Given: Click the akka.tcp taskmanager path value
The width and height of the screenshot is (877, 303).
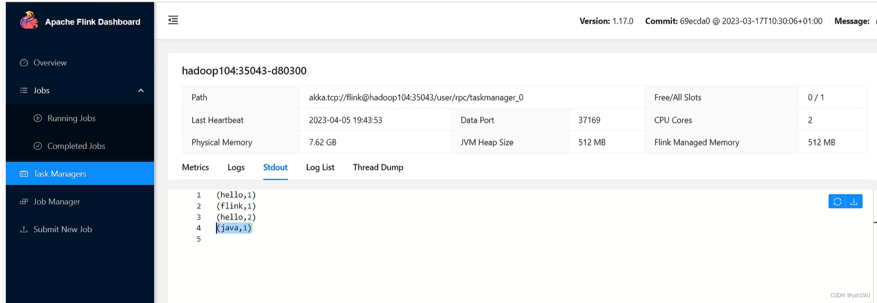Looking at the screenshot, I should (416, 97).
